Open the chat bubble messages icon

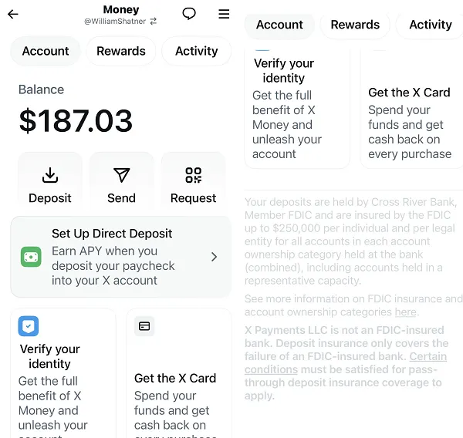tap(189, 14)
